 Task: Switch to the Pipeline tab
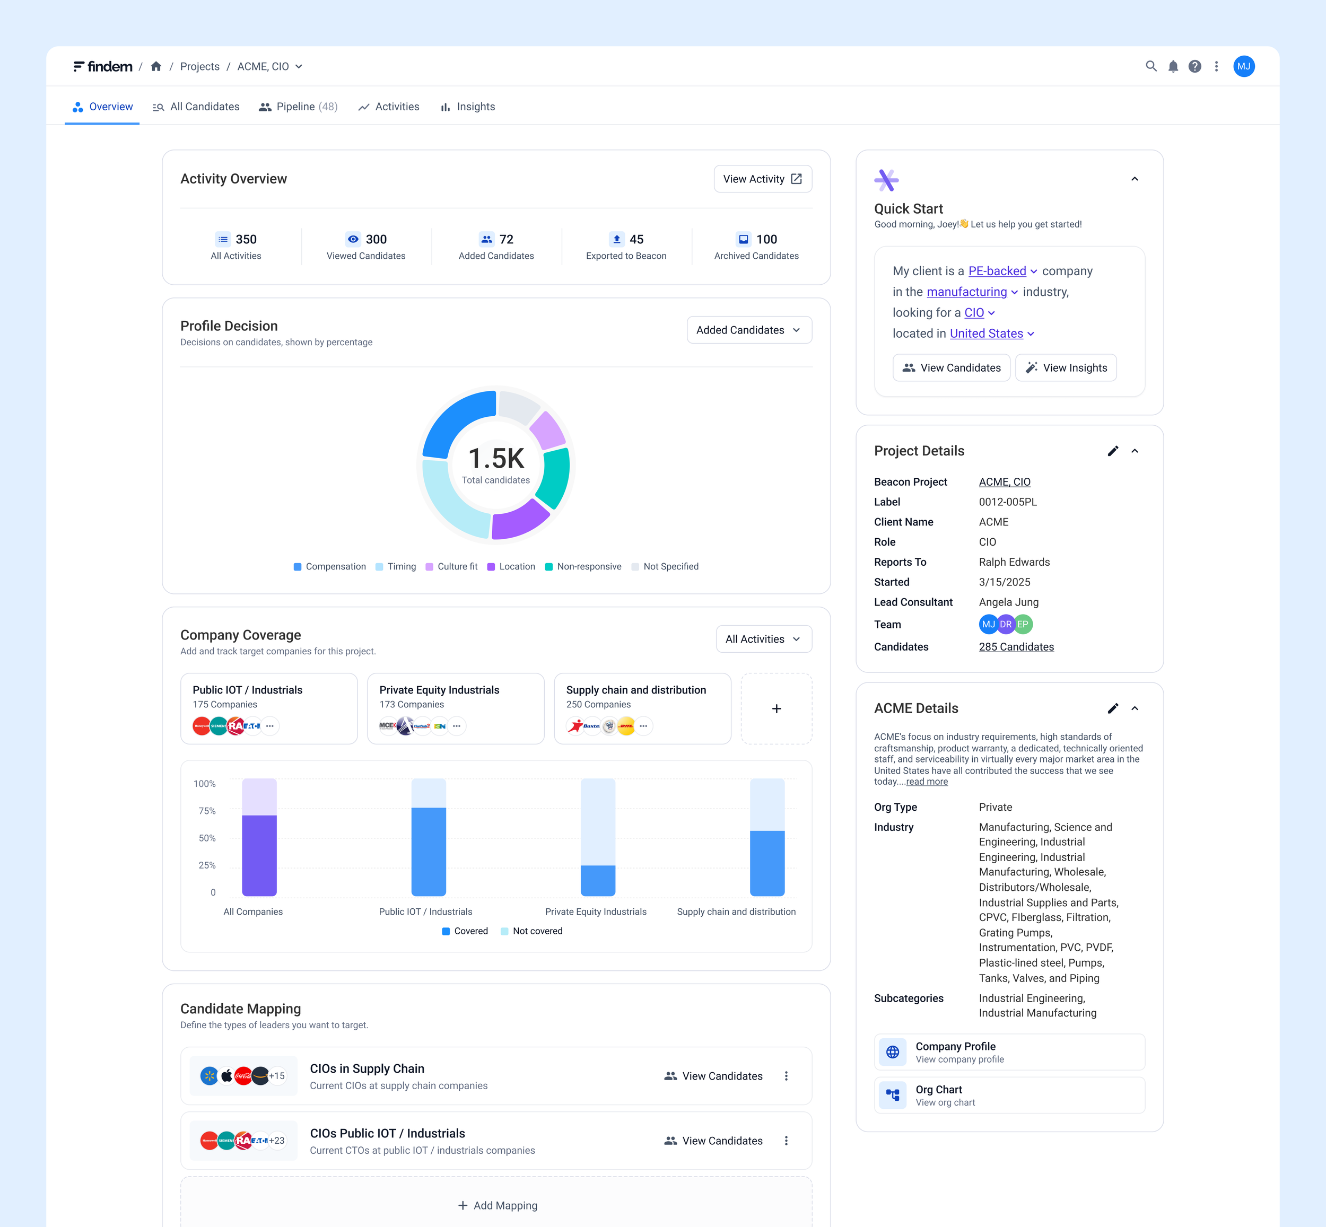click(298, 106)
